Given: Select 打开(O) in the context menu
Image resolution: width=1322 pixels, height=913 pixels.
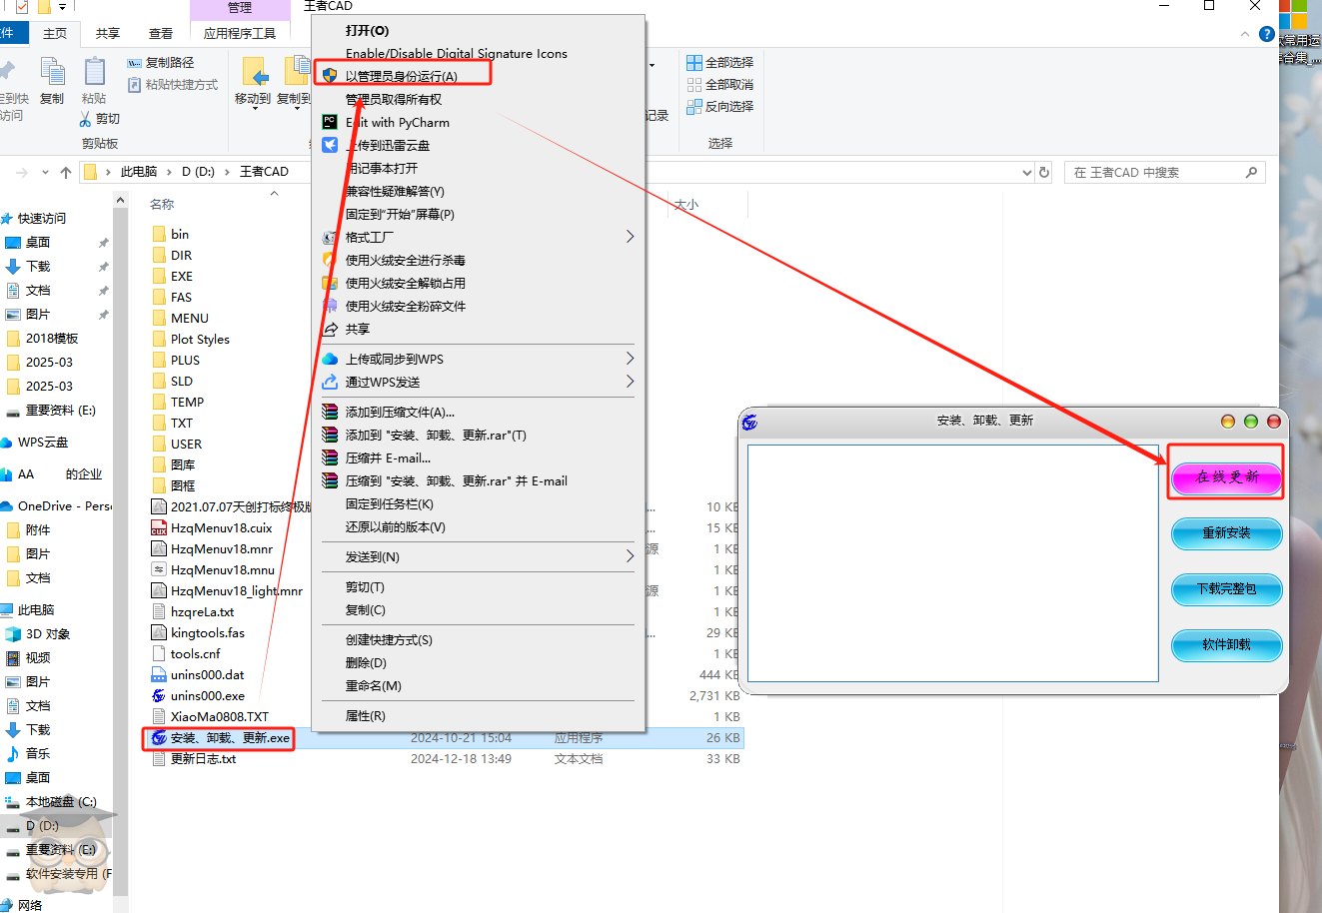Looking at the screenshot, I should [367, 31].
